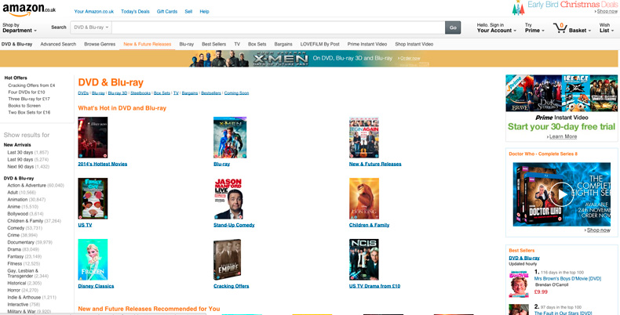Expand the Shop by Department menu
620x315 pixels.
[x=20, y=27]
